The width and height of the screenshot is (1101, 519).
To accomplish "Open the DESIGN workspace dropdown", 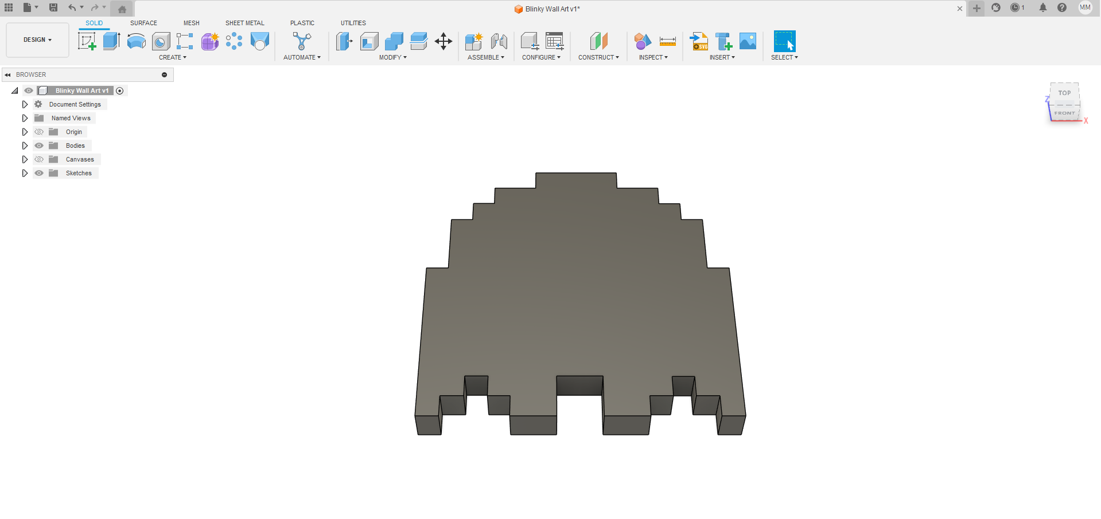I will pos(37,40).
